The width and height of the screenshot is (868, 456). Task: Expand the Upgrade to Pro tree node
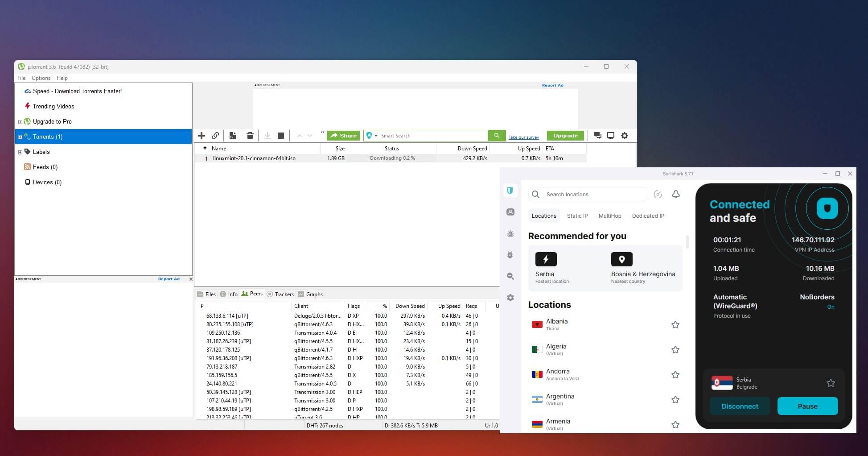pos(20,122)
